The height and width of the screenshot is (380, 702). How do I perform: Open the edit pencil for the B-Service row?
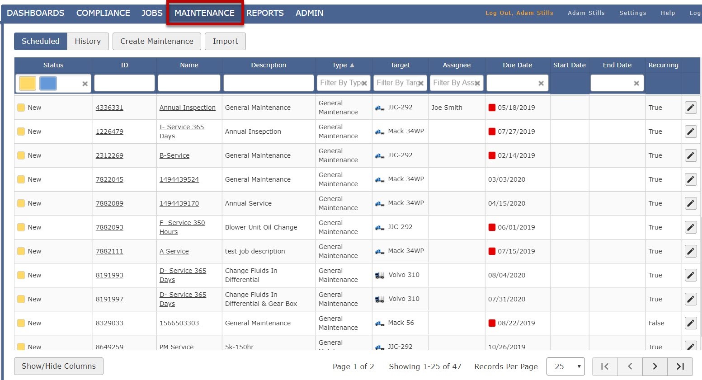coord(691,155)
